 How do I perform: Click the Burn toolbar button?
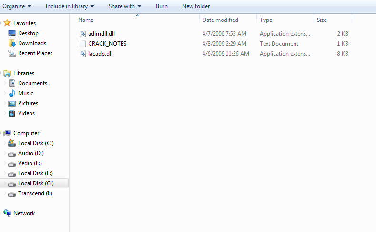pos(162,6)
